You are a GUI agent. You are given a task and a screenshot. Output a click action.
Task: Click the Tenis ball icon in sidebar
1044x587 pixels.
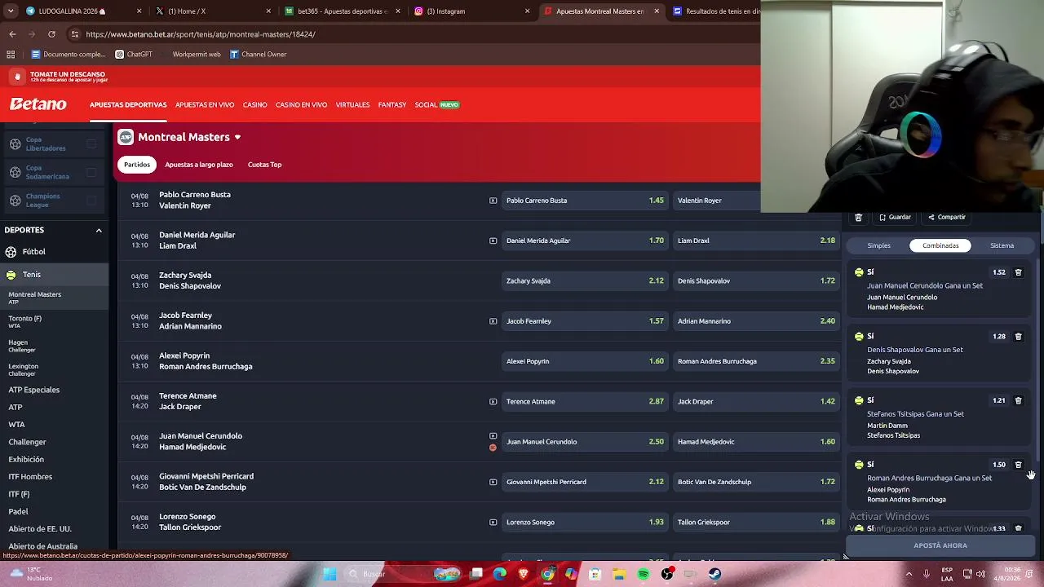pyautogui.click(x=11, y=275)
